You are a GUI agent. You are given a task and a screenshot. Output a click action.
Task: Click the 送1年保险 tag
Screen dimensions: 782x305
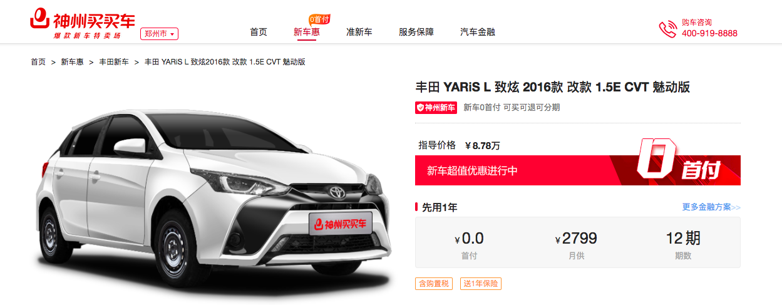click(481, 284)
